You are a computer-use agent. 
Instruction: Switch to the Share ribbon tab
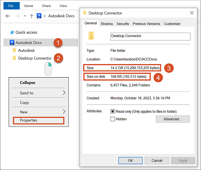46,6
